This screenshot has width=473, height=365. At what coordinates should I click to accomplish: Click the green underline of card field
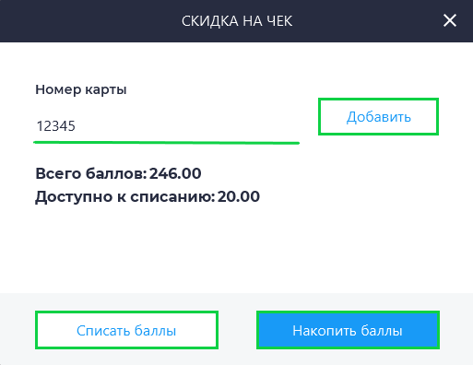166,143
